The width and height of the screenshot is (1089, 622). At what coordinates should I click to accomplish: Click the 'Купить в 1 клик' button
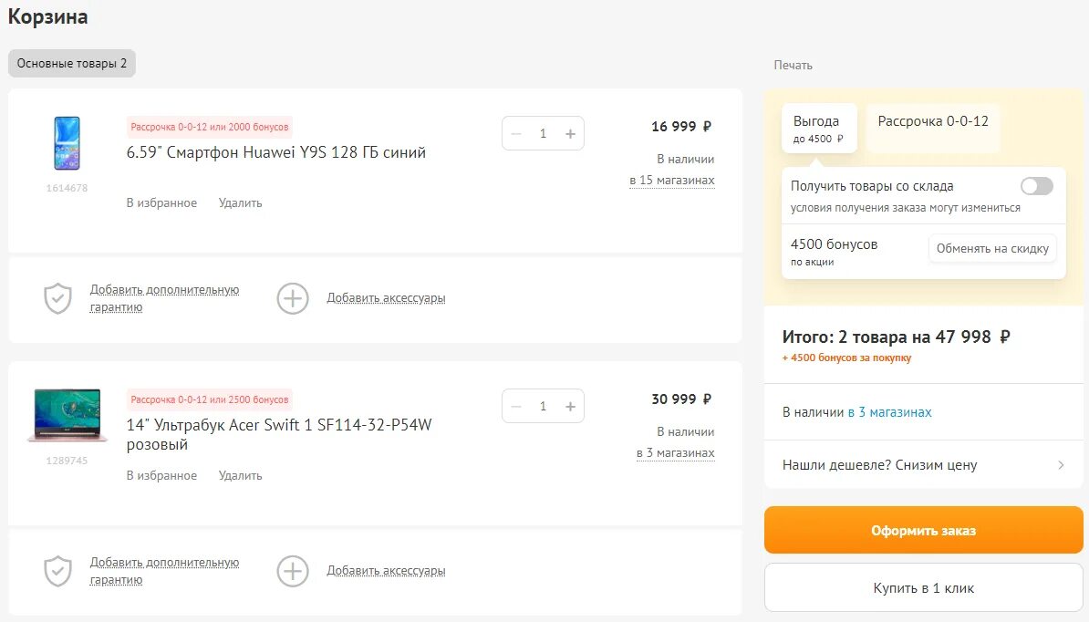click(x=923, y=588)
